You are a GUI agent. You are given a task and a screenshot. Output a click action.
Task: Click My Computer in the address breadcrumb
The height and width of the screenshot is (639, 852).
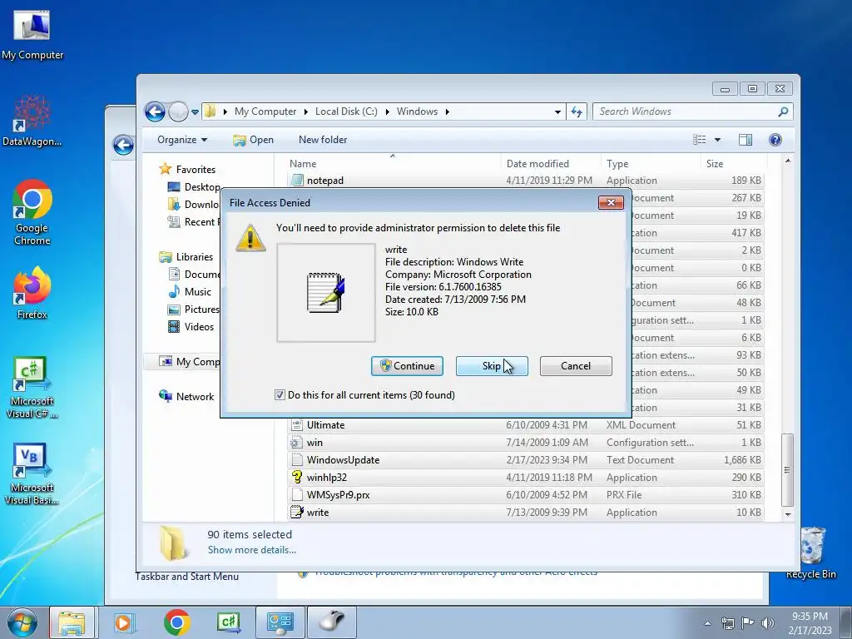click(265, 111)
